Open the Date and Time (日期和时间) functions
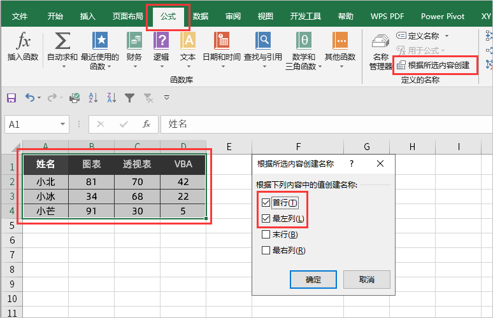The height and width of the screenshot is (318, 493). tap(221, 43)
